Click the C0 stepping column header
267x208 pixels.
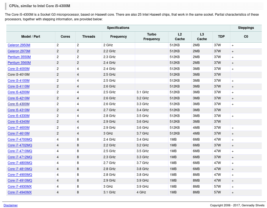point(246,37)
